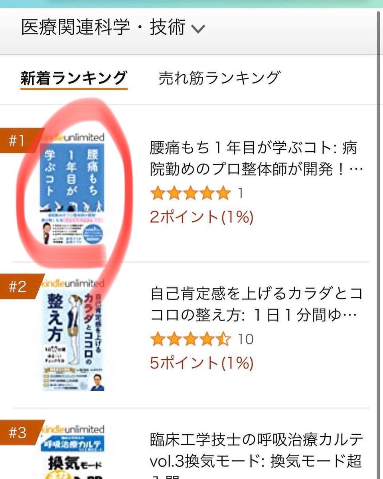The image size is (383, 479).
Task: Select the 新着ランキング tab
Action: pyautogui.click(x=74, y=78)
